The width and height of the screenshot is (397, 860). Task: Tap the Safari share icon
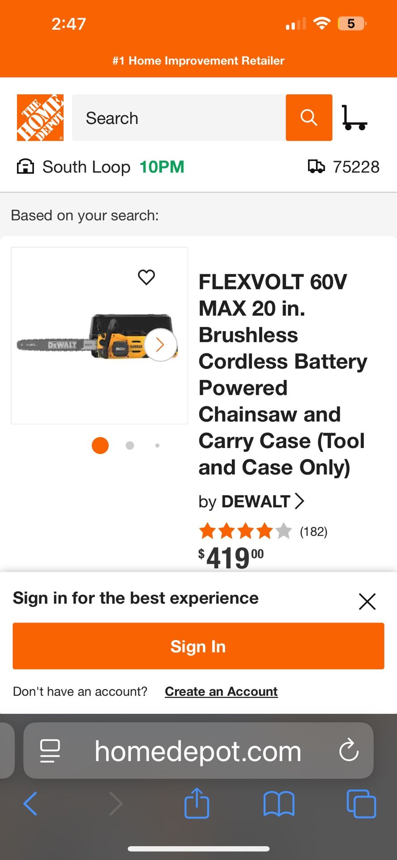(x=197, y=804)
